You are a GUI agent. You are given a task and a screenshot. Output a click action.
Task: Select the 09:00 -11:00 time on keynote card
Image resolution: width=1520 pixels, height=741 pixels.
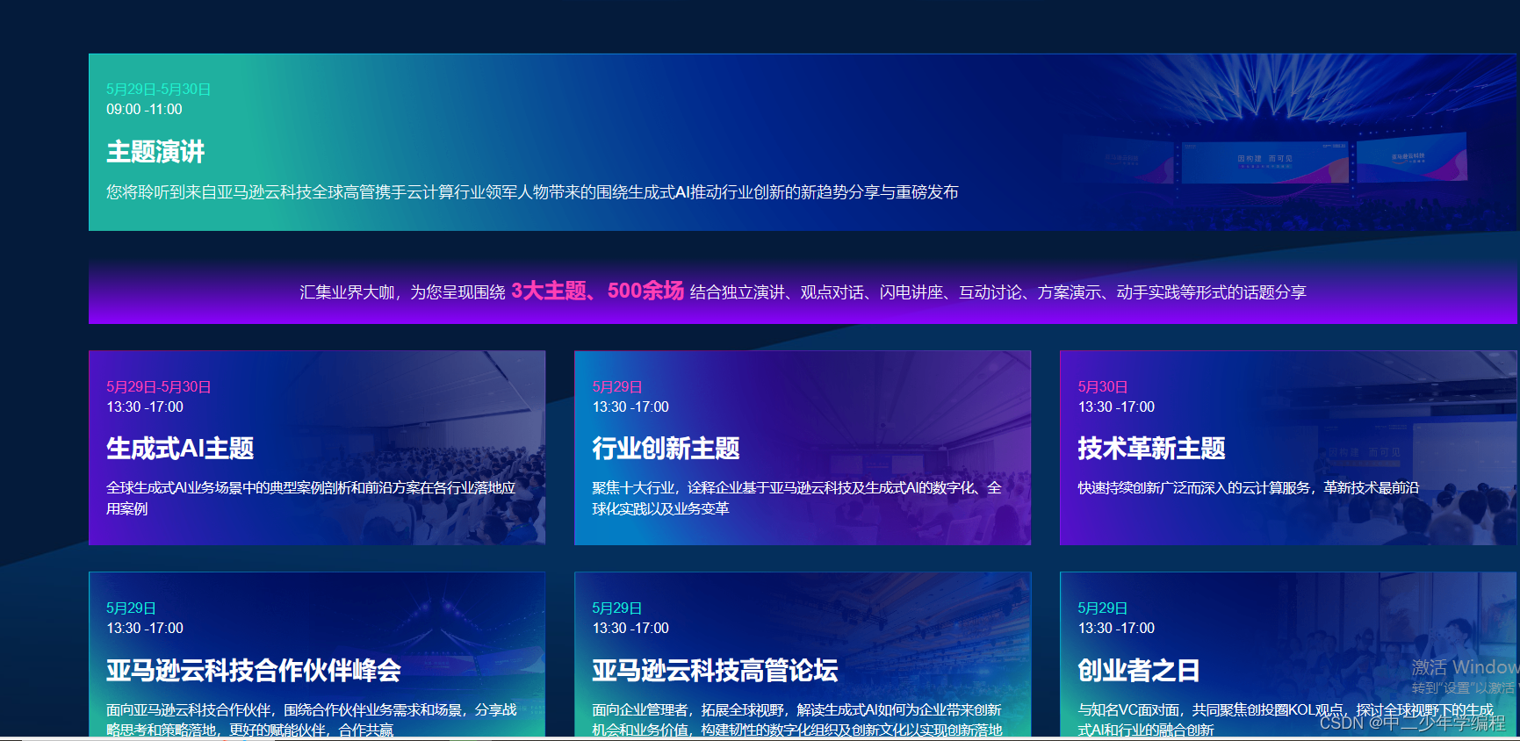pos(144,110)
